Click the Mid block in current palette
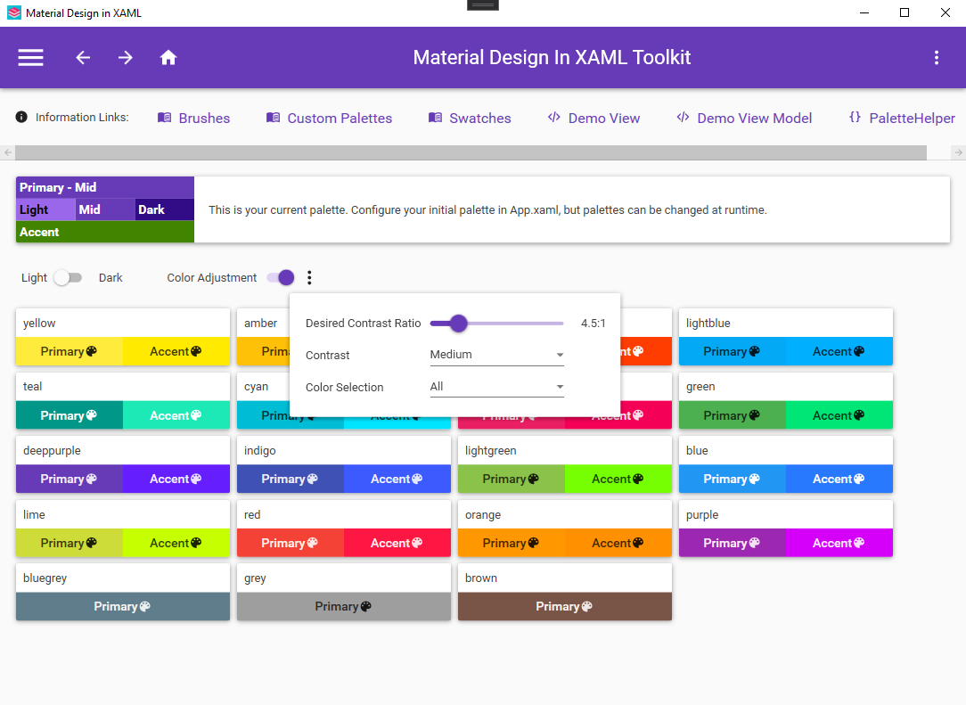Image resolution: width=966 pixels, height=705 pixels. pos(105,209)
